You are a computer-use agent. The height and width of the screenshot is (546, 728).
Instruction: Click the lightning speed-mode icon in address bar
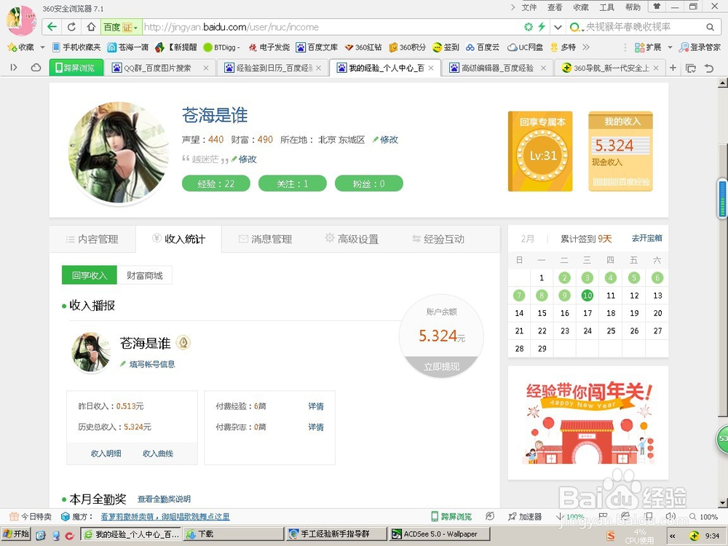tap(542, 27)
